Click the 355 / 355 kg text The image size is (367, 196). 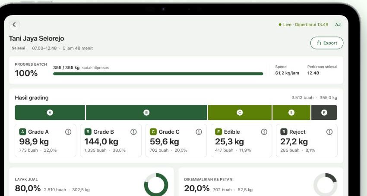pyautogui.click(x=66, y=67)
